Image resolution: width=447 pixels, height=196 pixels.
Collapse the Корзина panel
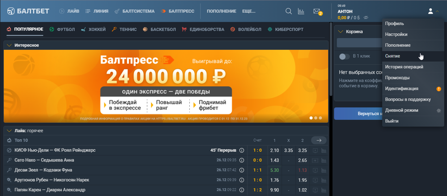340,32
